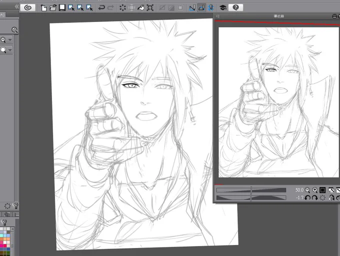This screenshot has height=256, width=340.
Task: Click the -1.7 rotation value
Action: point(299,197)
